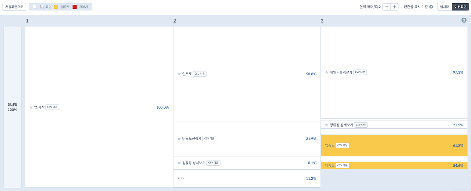Star the 인트로 screen node
Viewport: 471px width, 191px height.
tap(179, 74)
